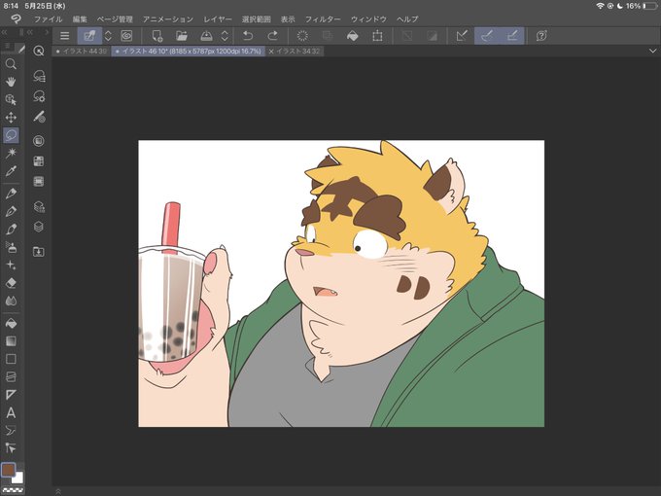Open the Tool Property palette icon
The width and height of the screenshot is (661, 496).
(39, 96)
